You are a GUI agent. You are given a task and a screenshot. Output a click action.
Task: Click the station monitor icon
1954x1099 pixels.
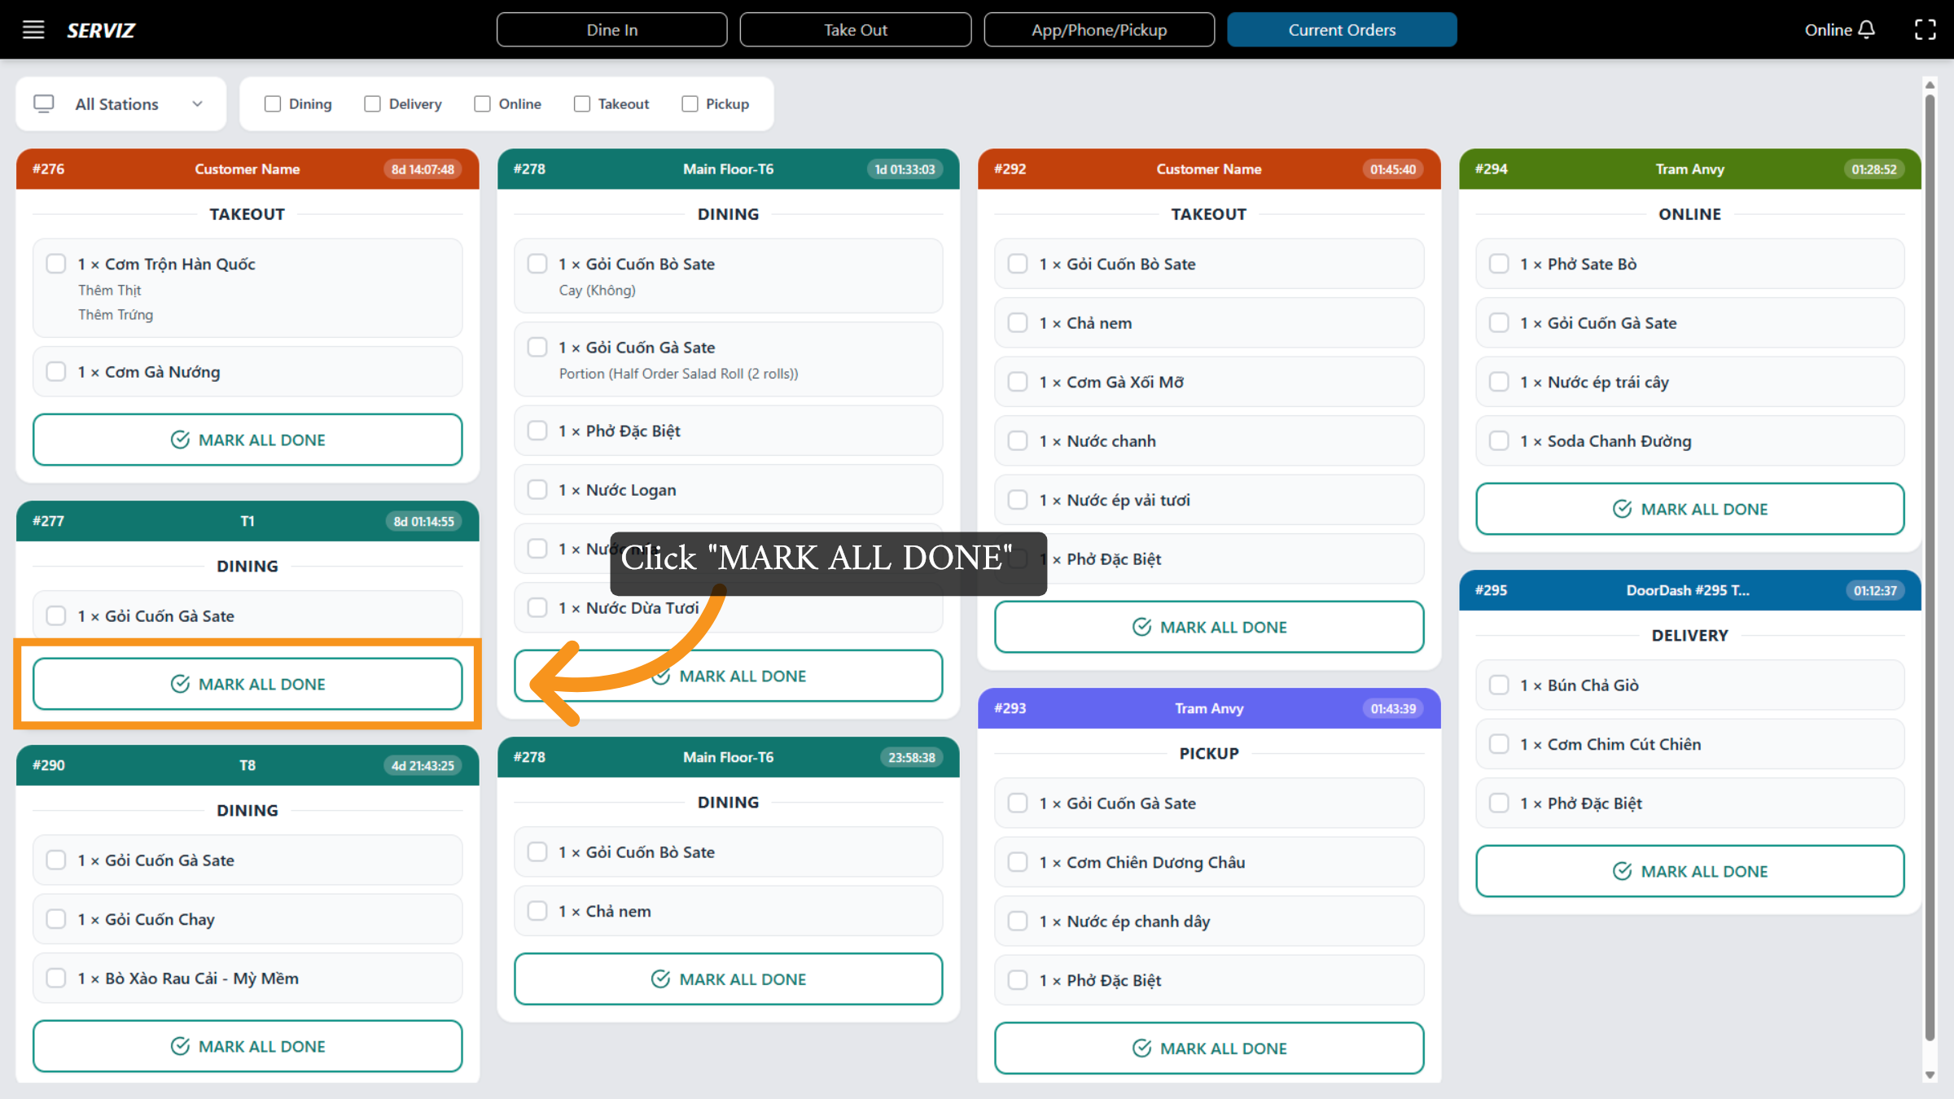tap(44, 103)
